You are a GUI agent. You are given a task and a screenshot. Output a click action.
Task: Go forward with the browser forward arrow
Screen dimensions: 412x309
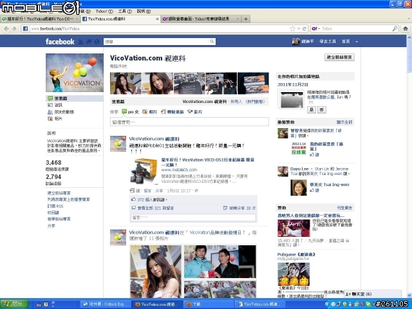pyautogui.click(x=14, y=28)
